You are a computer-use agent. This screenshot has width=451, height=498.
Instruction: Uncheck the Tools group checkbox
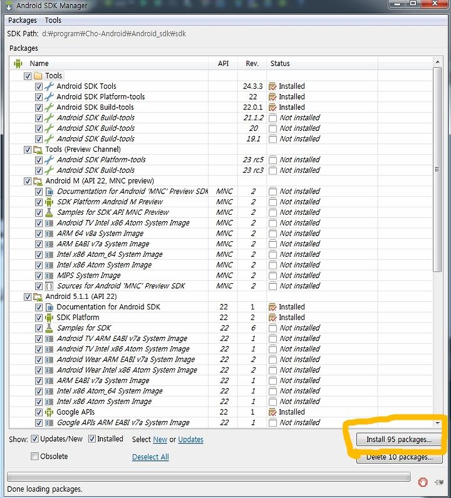click(x=28, y=76)
